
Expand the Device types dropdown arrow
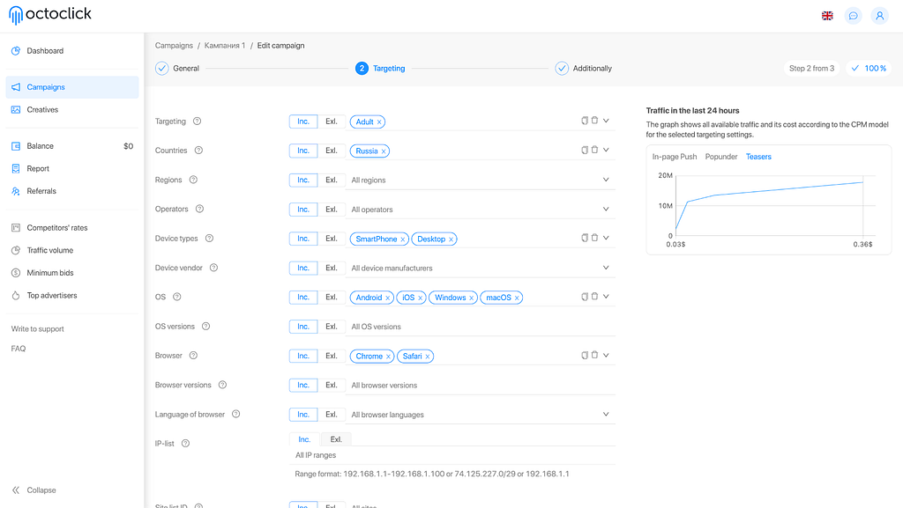(x=606, y=238)
